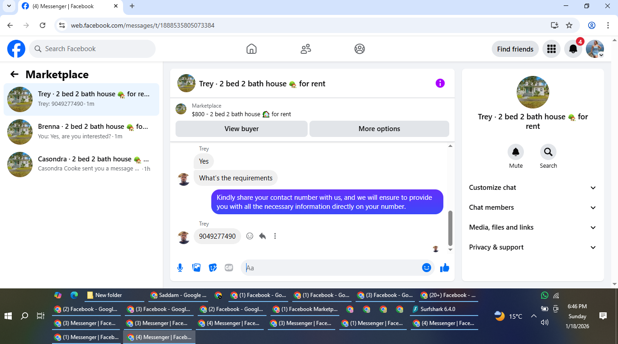Select the 'Yes' message bubble

204,161
